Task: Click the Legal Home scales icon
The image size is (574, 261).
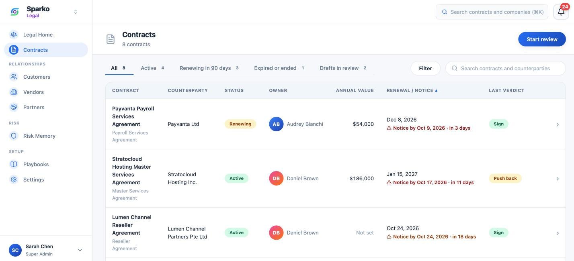Action: click(x=14, y=35)
